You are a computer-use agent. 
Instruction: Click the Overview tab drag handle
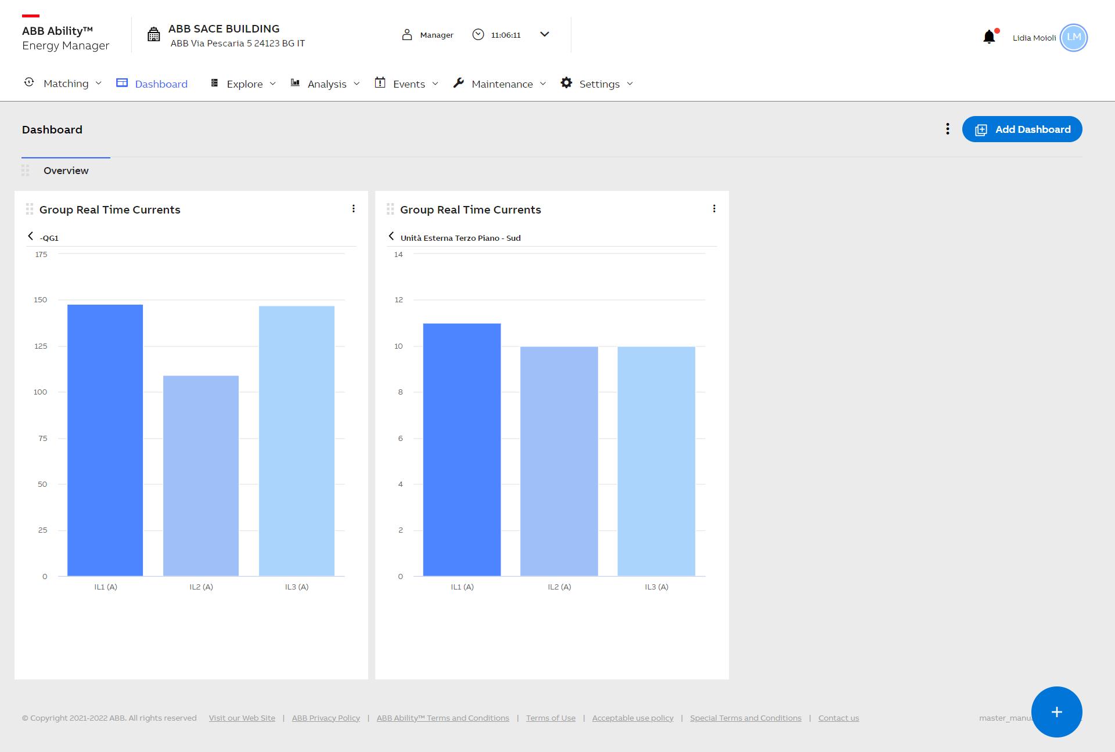pyautogui.click(x=25, y=170)
